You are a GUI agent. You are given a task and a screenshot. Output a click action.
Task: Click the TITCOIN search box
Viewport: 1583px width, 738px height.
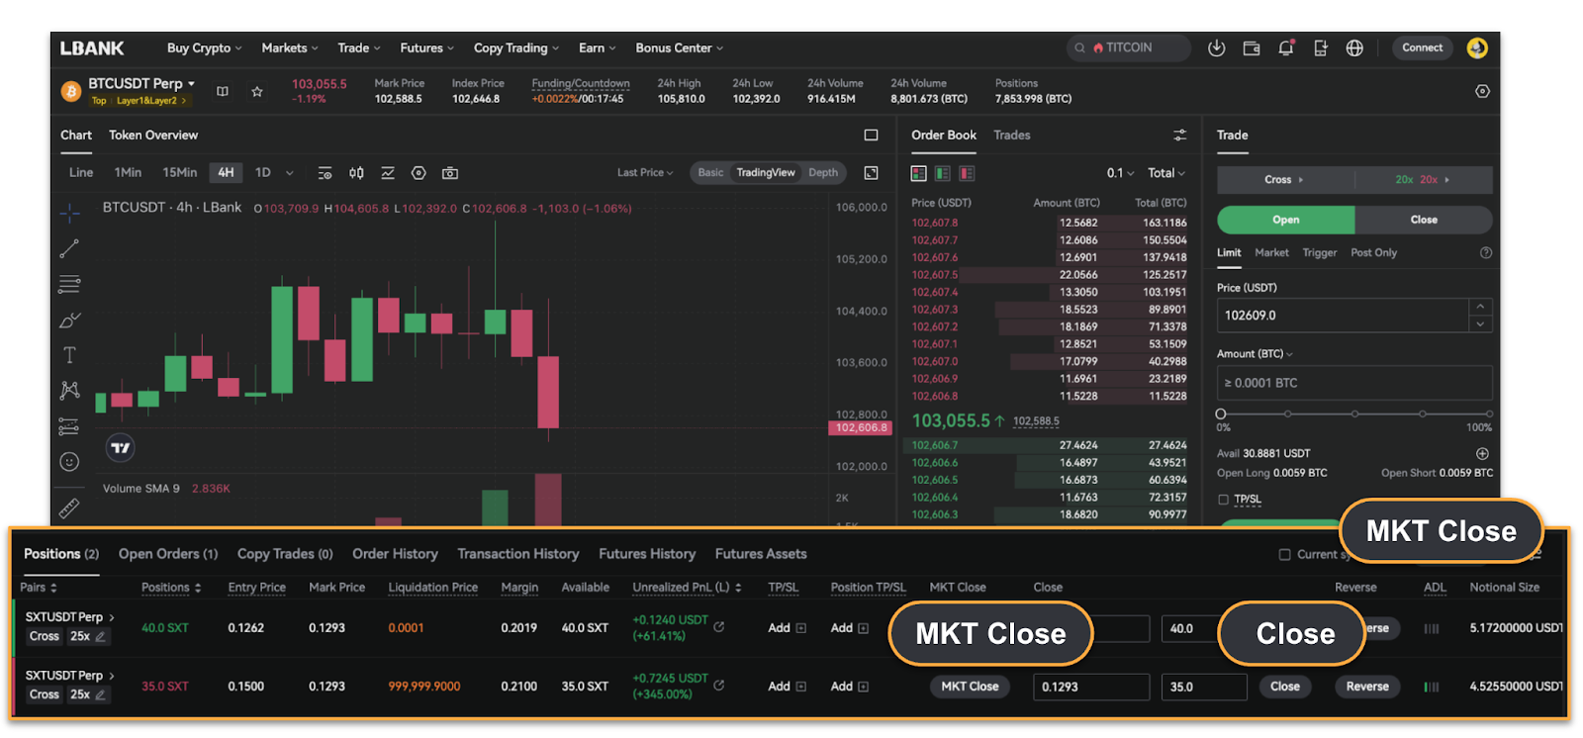coord(1128,47)
